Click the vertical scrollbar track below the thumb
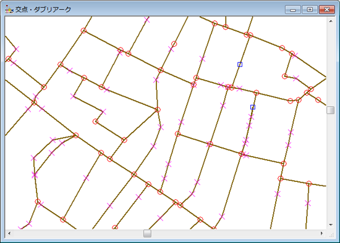Viewport: 340px width, 243px height. click(331, 168)
